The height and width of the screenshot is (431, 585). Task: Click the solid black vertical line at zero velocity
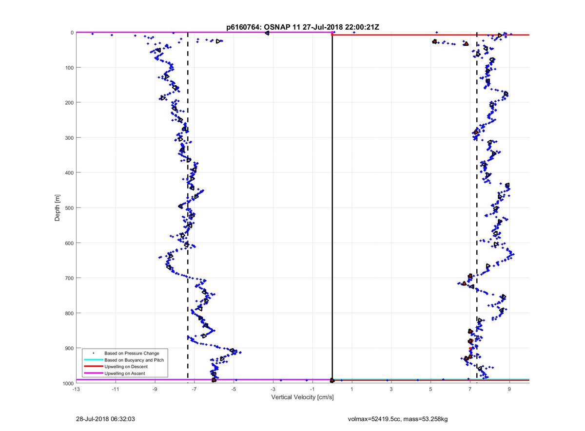click(332, 207)
